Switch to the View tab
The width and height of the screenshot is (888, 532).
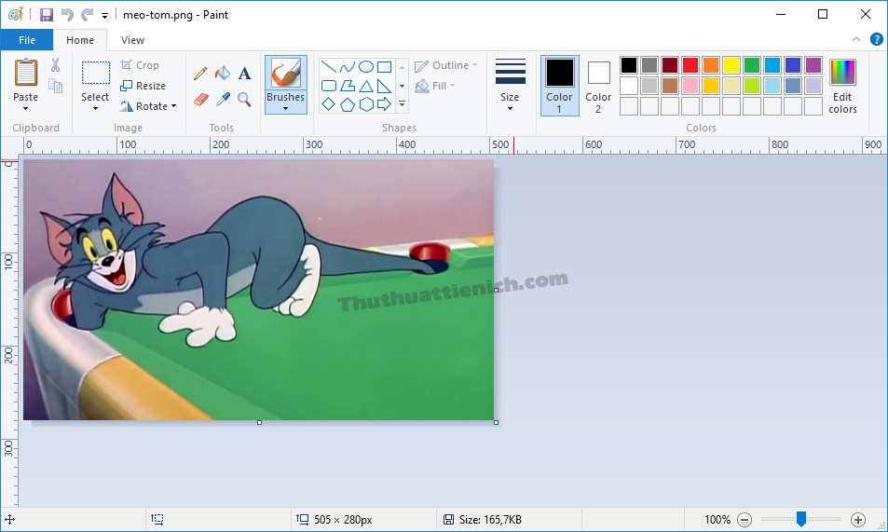click(x=132, y=40)
